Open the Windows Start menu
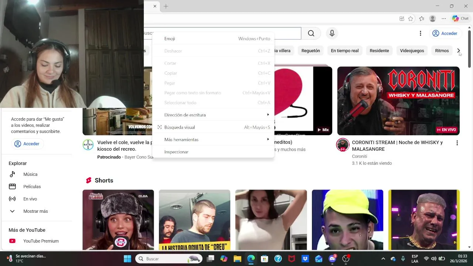 point(127,259)
